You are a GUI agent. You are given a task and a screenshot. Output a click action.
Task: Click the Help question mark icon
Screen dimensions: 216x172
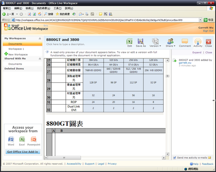(191, 164)
